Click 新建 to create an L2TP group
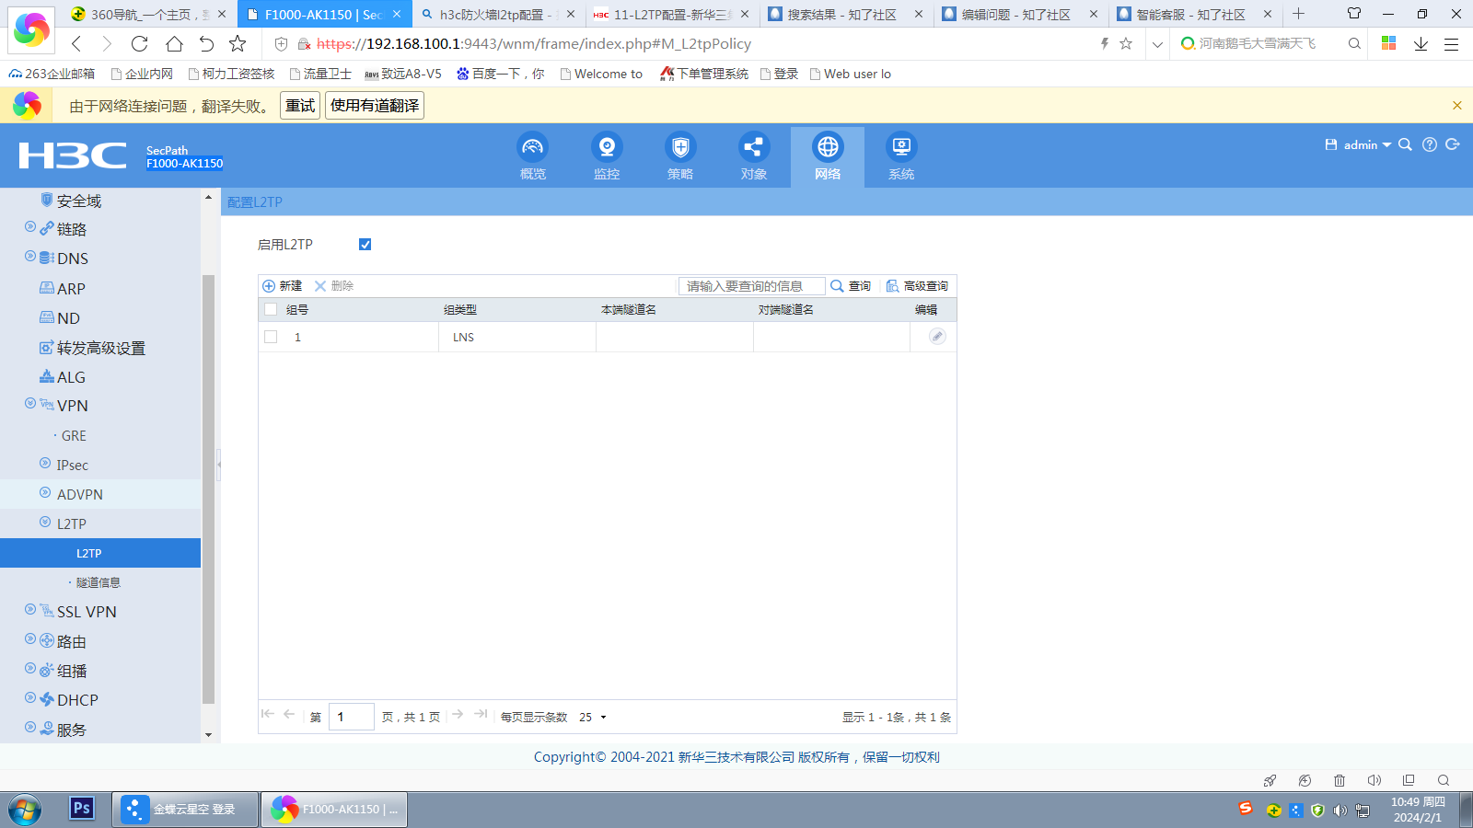 coord(283,286)
